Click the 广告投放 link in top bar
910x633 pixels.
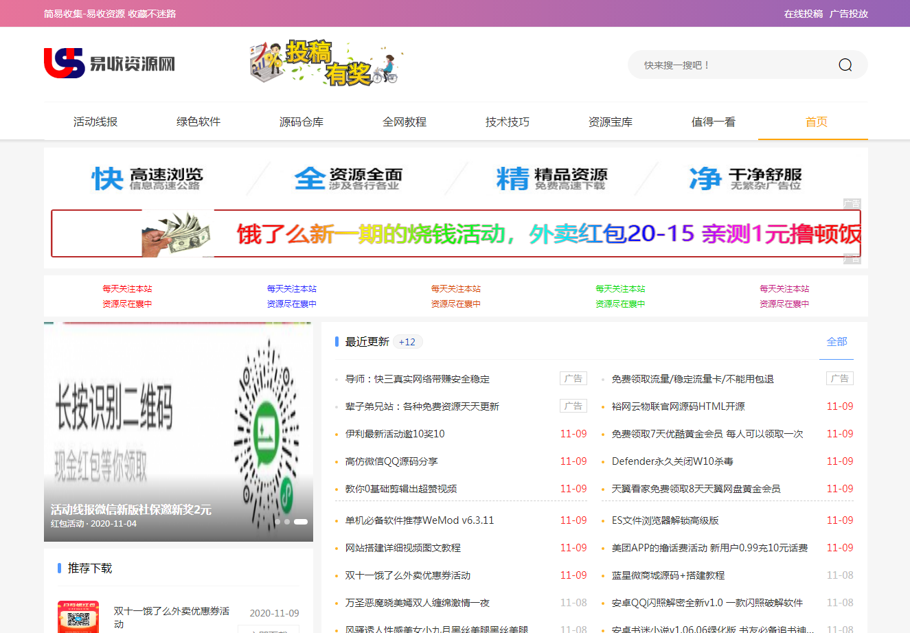849,14
